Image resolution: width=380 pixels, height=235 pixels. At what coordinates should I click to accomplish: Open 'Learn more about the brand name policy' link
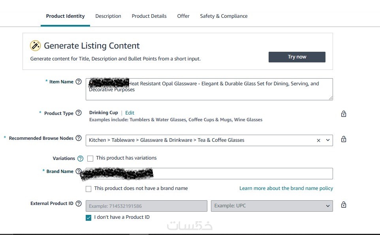pos(286,188)
